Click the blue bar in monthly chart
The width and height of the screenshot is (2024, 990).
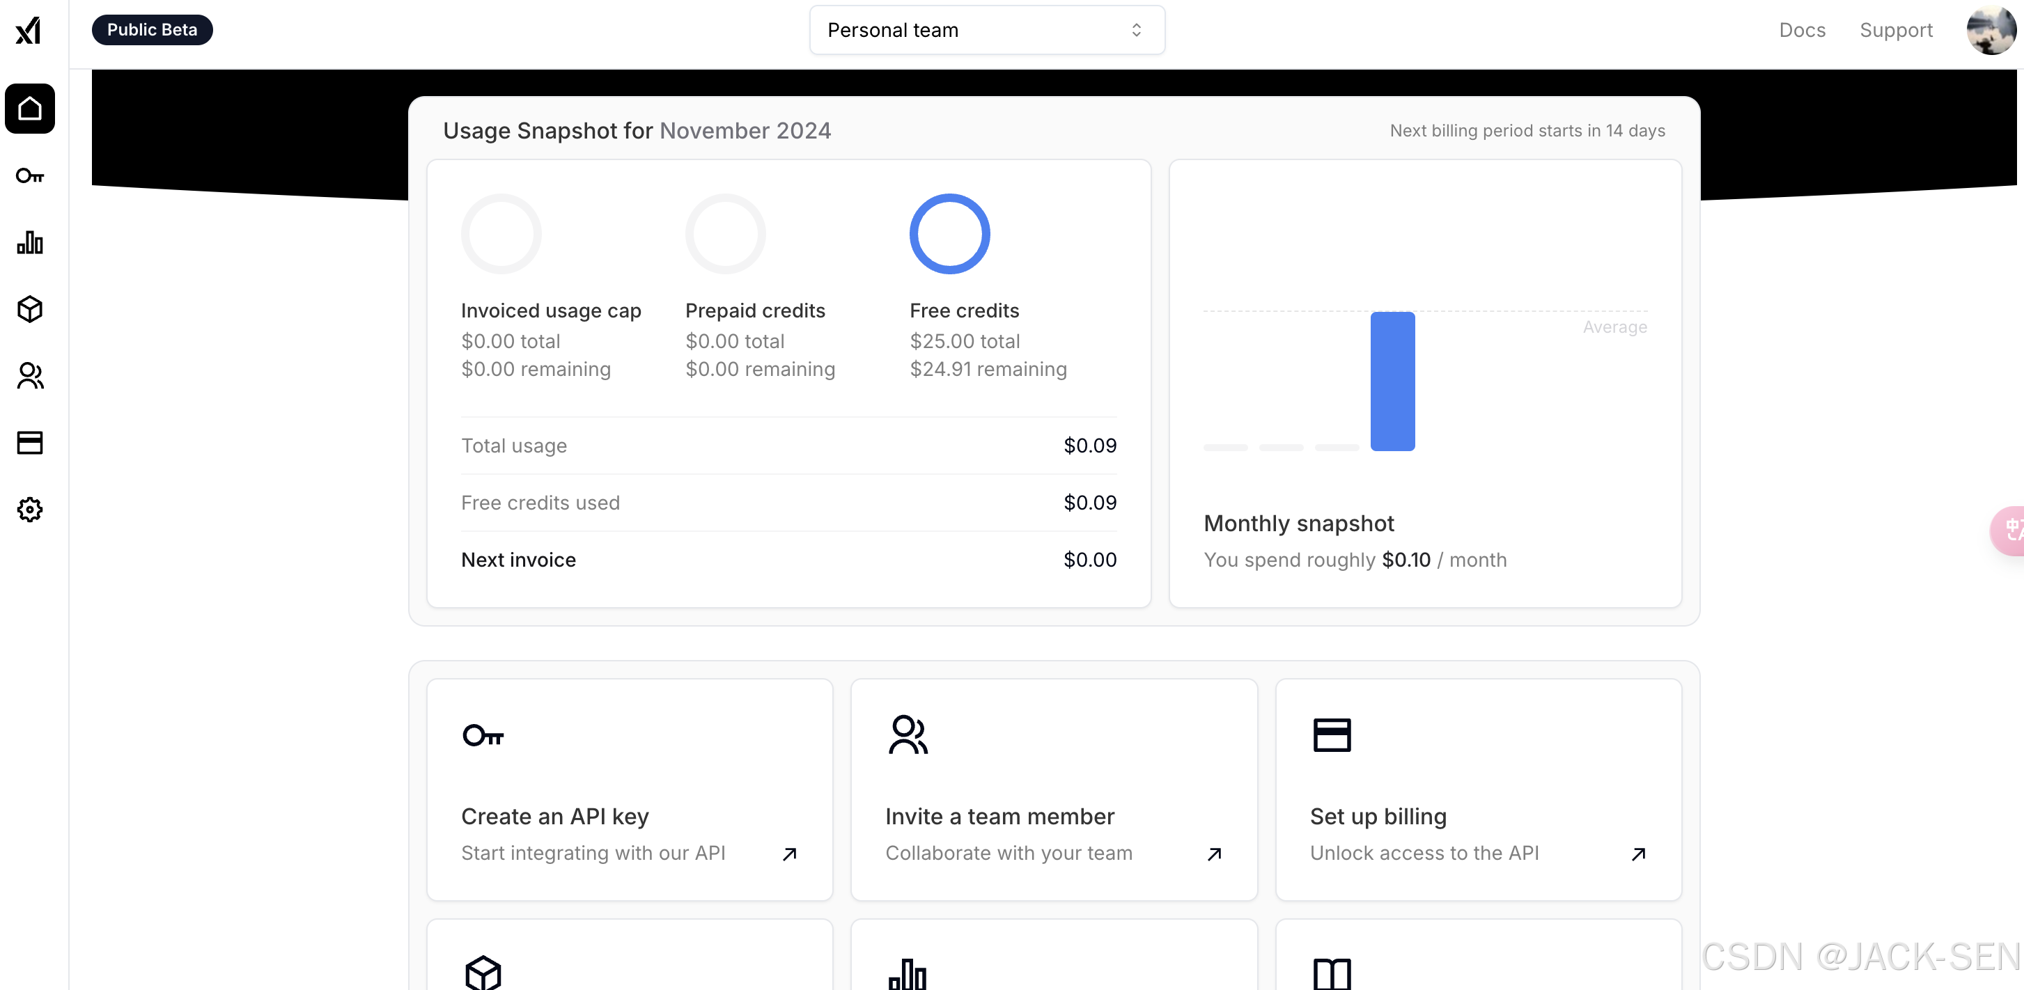tap(1392, 382)
